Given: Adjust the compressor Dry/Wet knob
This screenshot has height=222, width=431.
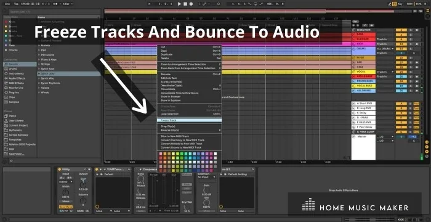Looking at the screenshot, I should coord(187,207).
